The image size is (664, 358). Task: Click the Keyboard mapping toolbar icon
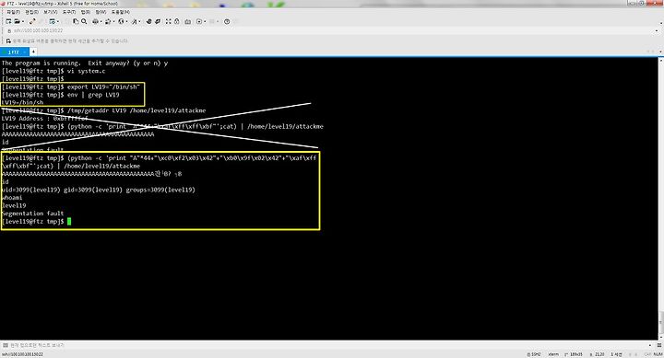point(187,21)
